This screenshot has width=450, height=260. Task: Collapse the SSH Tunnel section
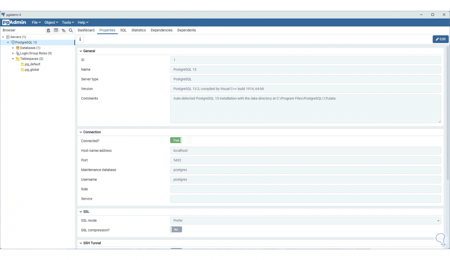click(x=81, y=243)
